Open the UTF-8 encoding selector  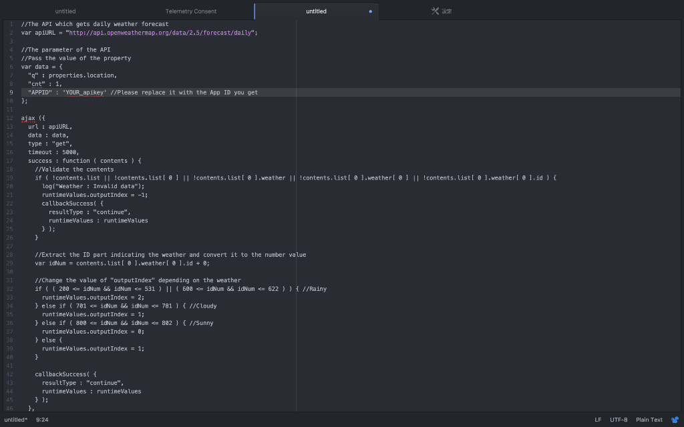click(619, 420)
